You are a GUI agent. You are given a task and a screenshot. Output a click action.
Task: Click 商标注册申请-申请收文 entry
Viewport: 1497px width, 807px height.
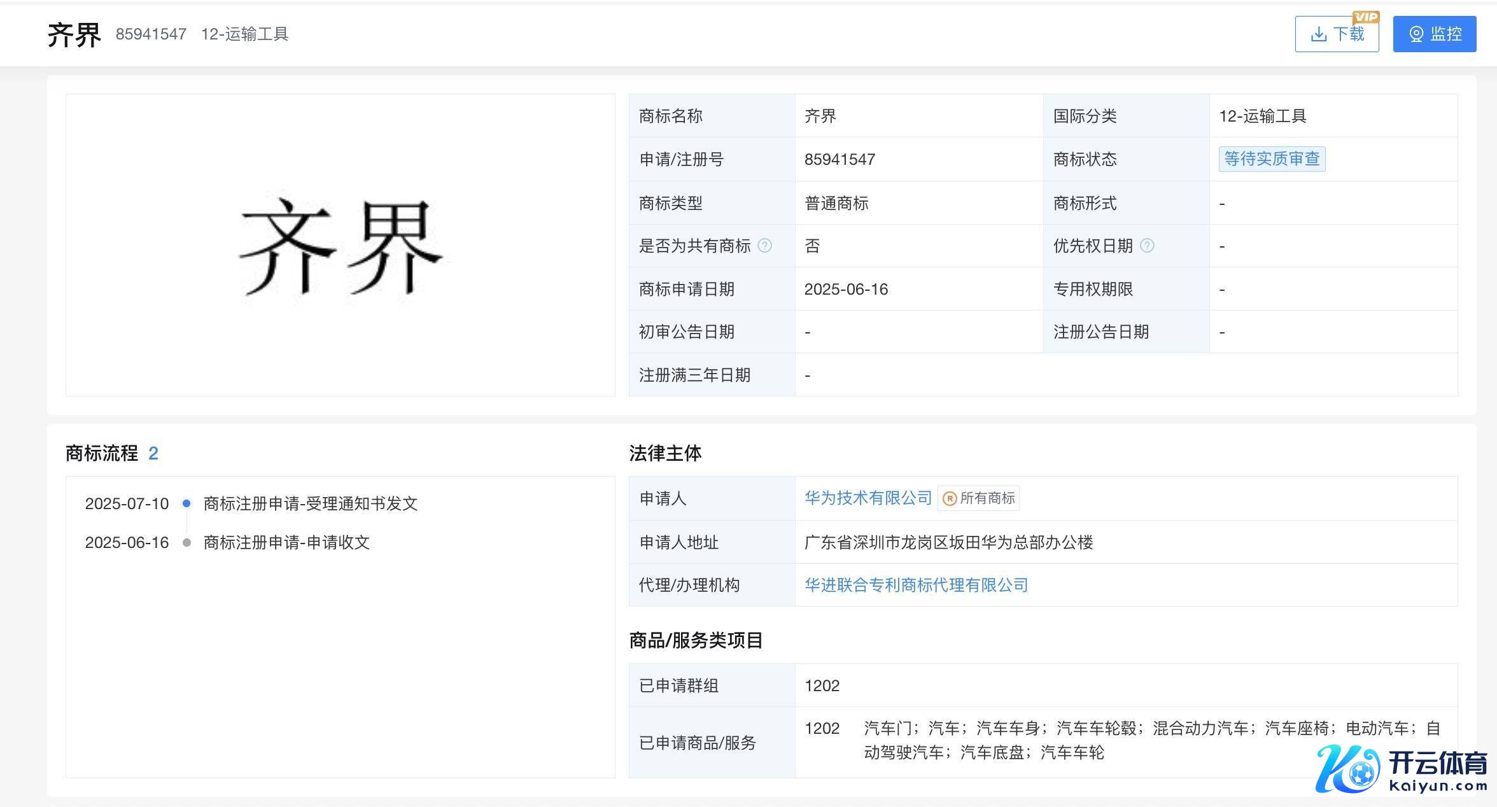[x=286, y=542]
